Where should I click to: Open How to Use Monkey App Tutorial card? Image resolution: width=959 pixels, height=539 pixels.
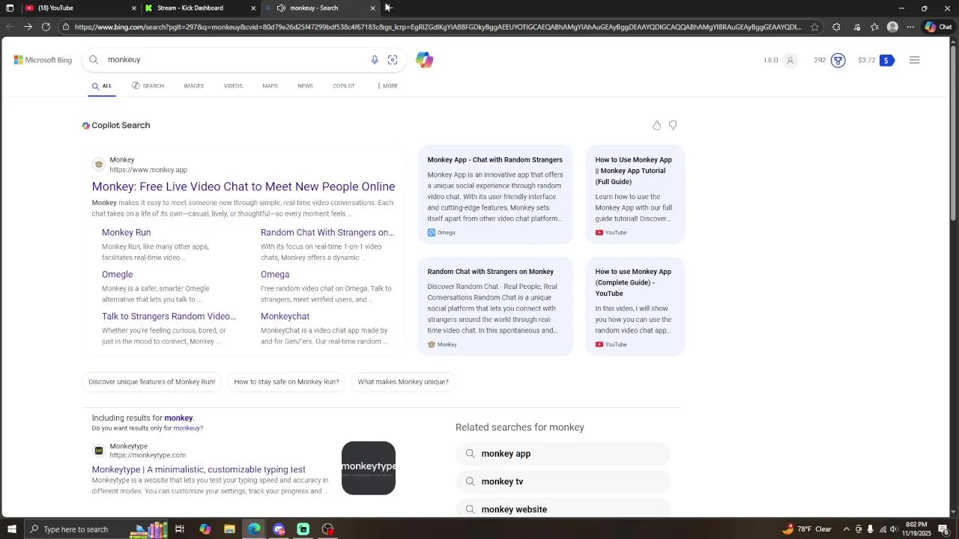click(x=635, y=195)
